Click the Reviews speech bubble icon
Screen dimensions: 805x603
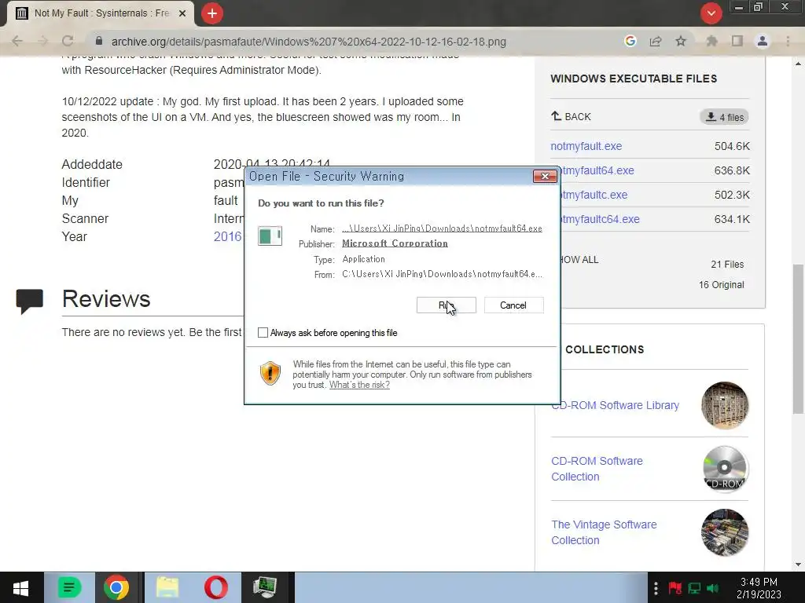click(x=29, y=301)
